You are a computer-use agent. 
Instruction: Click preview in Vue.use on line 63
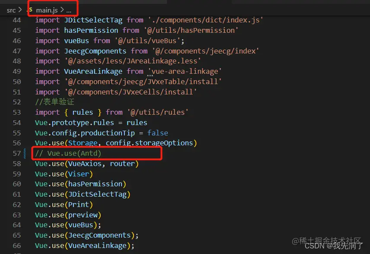[83, 215]
